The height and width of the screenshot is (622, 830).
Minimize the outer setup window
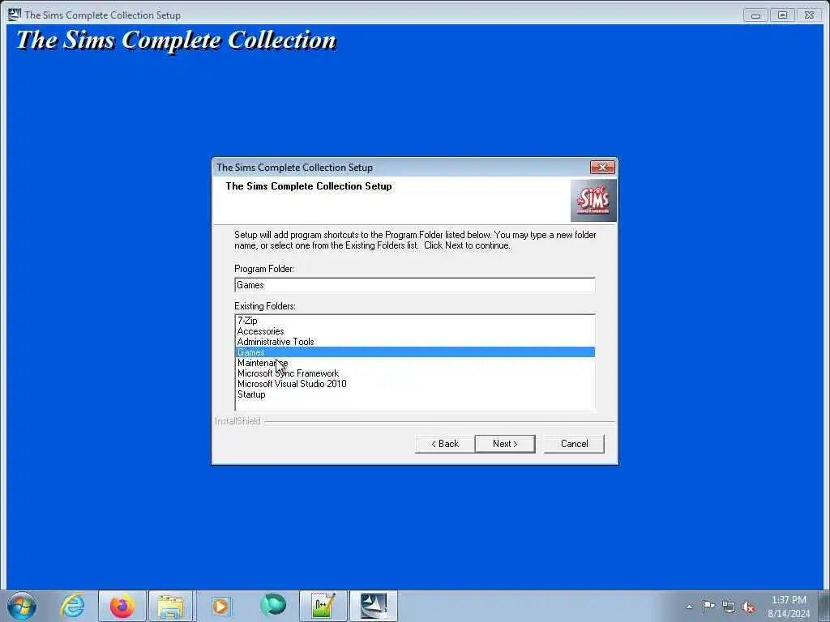tap(755, 15)
